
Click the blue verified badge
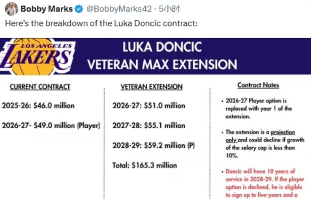79,9
